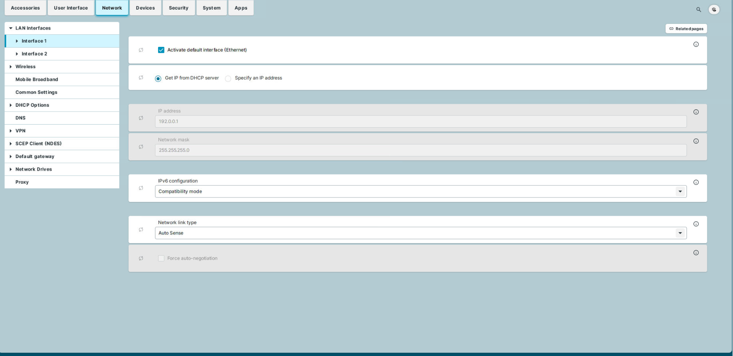733x356 pixels.
Task: Open the IPv6 configuration dropdown
Action: point(420,191)
